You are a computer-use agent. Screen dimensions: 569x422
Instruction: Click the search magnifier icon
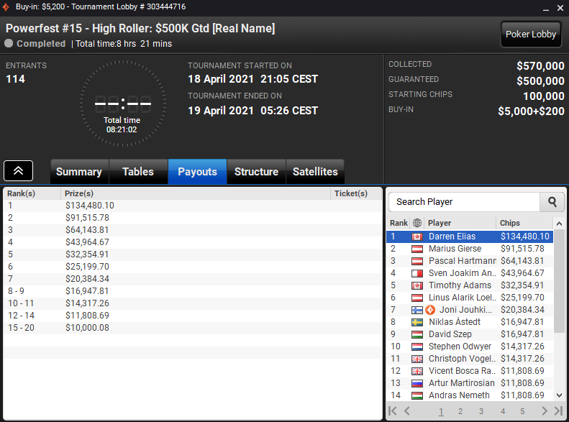click(x=552, y=202)
